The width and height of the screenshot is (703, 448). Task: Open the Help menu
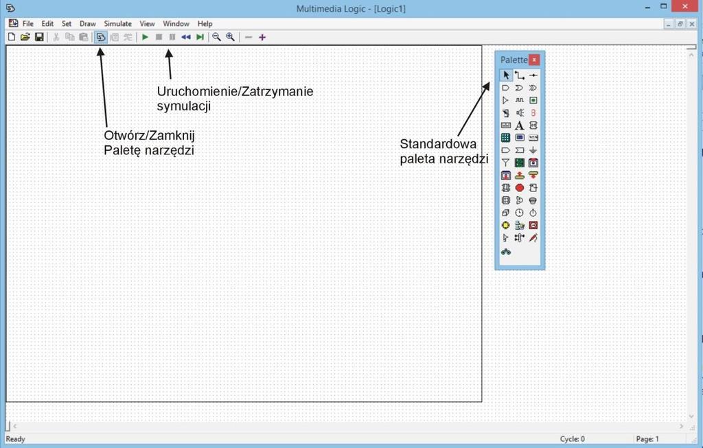point(205,24)
